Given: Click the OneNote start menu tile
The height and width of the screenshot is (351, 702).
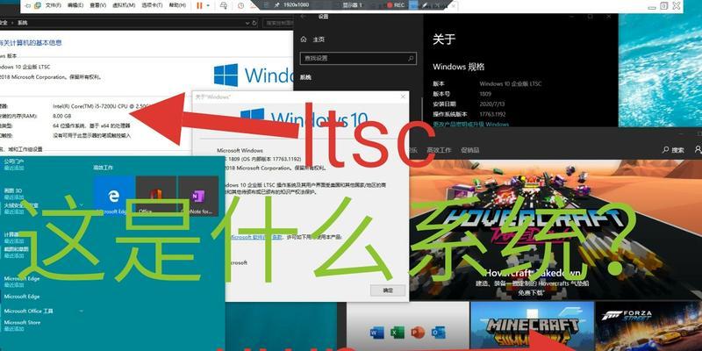Looking at the screenshot, I should tap(198, 196).
